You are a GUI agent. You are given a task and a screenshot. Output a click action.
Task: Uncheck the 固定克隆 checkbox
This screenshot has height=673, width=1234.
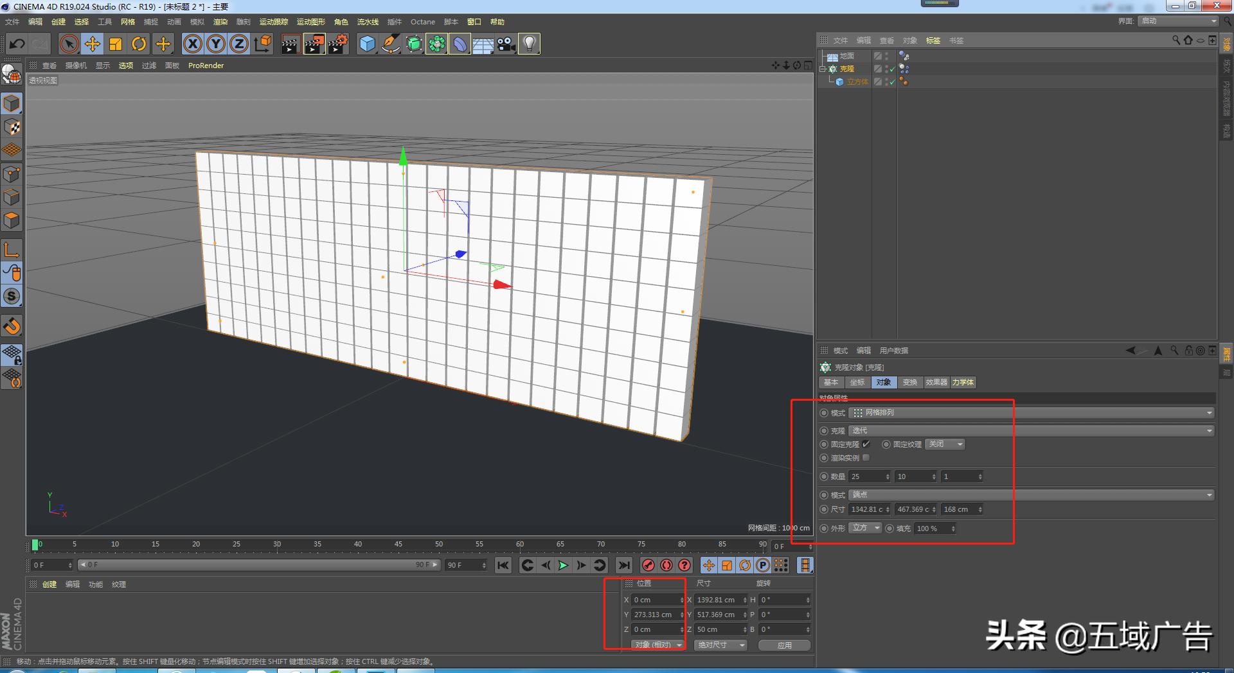(x=866, y=444)
